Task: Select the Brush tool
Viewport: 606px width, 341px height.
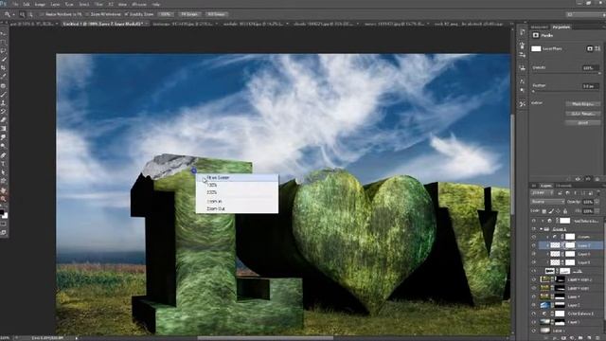Action: coord(4,95)
